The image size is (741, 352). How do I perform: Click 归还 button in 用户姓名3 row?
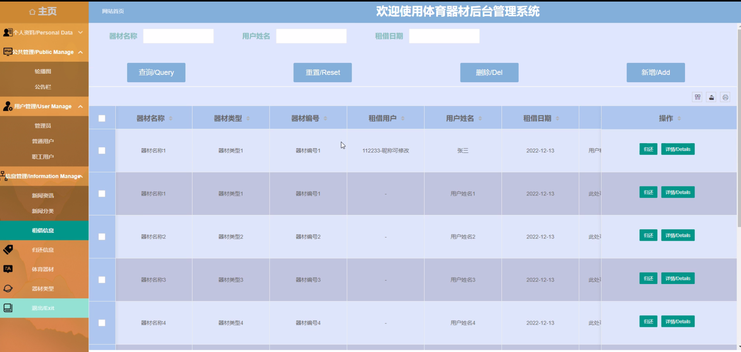tap(648, 278)
